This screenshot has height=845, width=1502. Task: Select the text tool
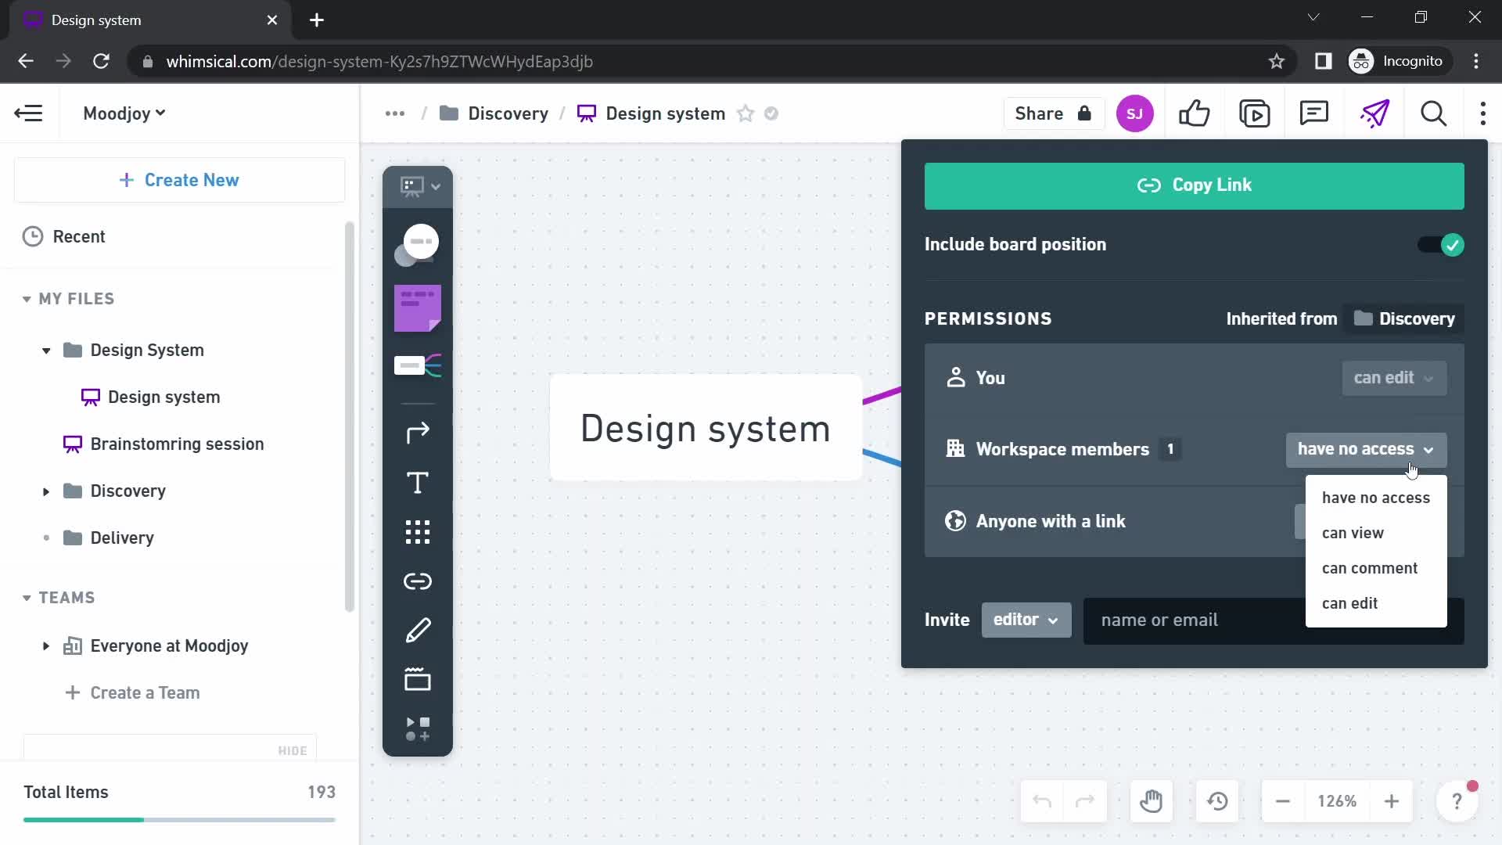tap(418, 483)
